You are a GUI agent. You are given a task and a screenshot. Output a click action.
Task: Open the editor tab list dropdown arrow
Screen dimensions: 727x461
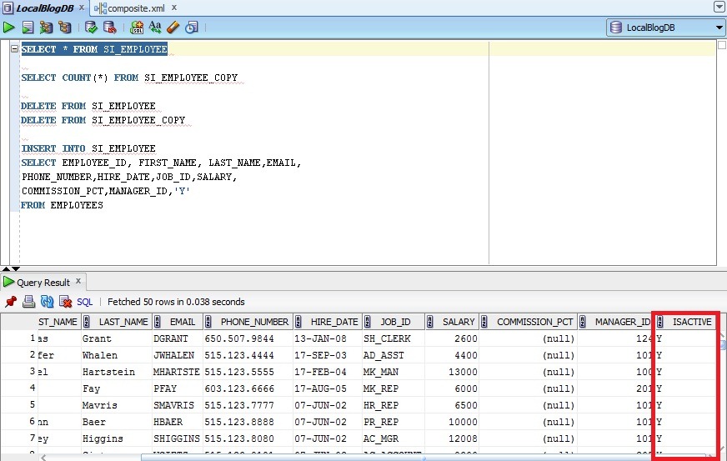[719, 7]
